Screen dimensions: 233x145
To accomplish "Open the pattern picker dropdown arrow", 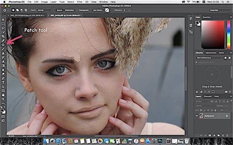I will click(x=111, y=10).
